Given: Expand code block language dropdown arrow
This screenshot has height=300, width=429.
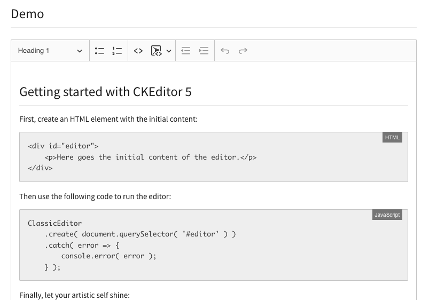Looking at the screenshot, I should pyautogui.click(x=169, y=51).
